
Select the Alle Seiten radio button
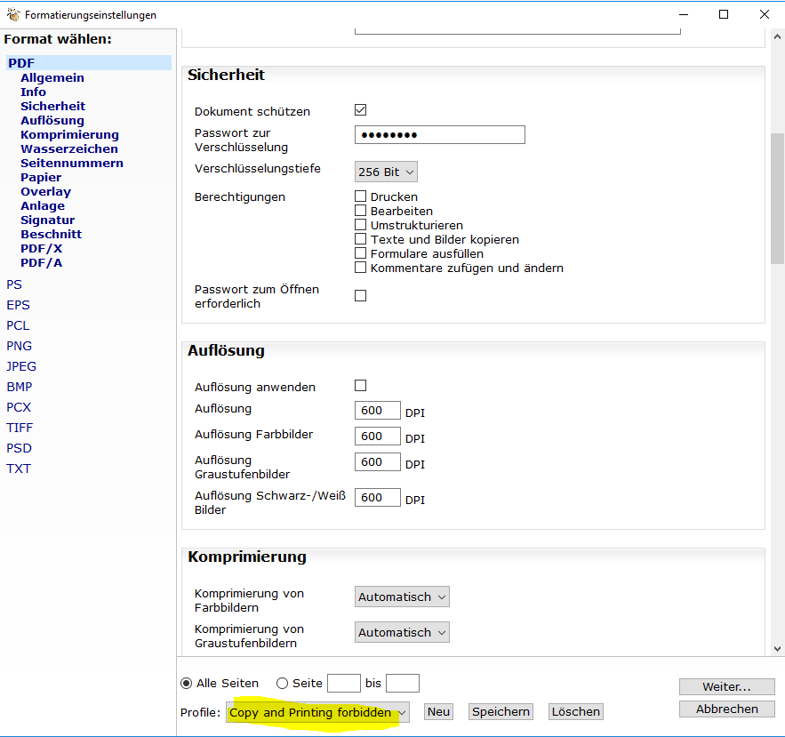tap(187, 684)
